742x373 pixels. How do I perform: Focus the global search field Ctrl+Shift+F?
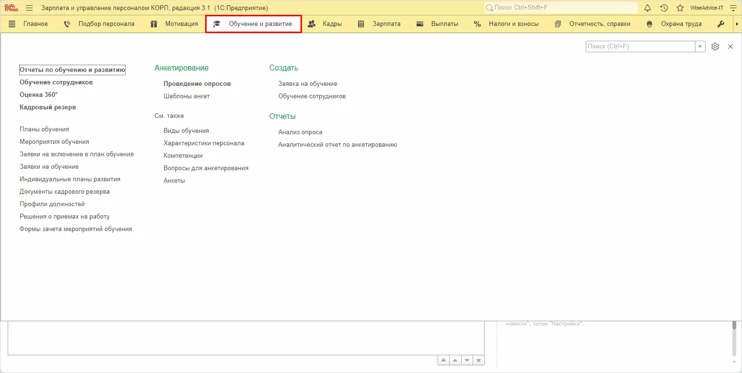pyautogui.click(x=561, y=8)
